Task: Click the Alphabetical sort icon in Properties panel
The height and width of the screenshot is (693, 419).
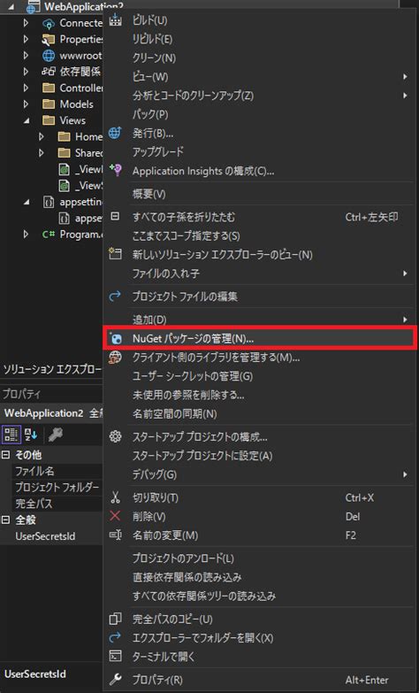Action: (x=31, y=435)
